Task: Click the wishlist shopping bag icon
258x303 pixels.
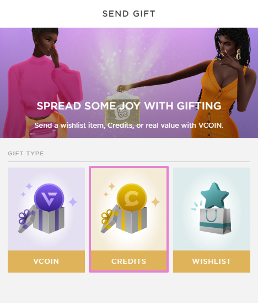Action: [215, 221]
